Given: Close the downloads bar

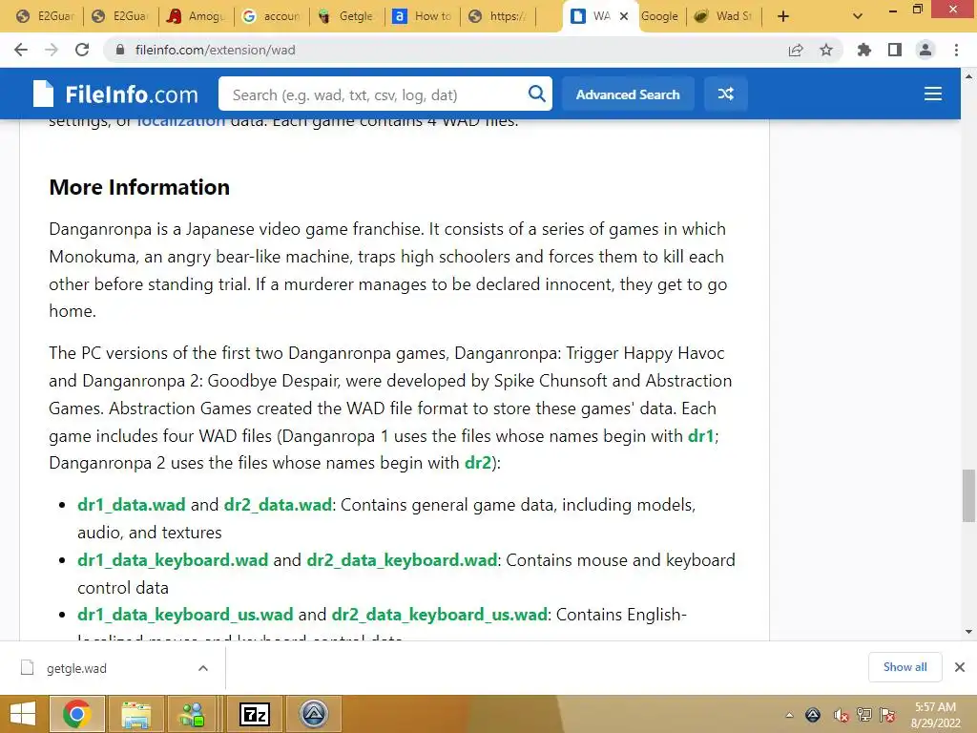Looking at the screenshot, I should tap(960, 667).
